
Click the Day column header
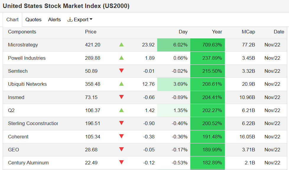point(183,32)
